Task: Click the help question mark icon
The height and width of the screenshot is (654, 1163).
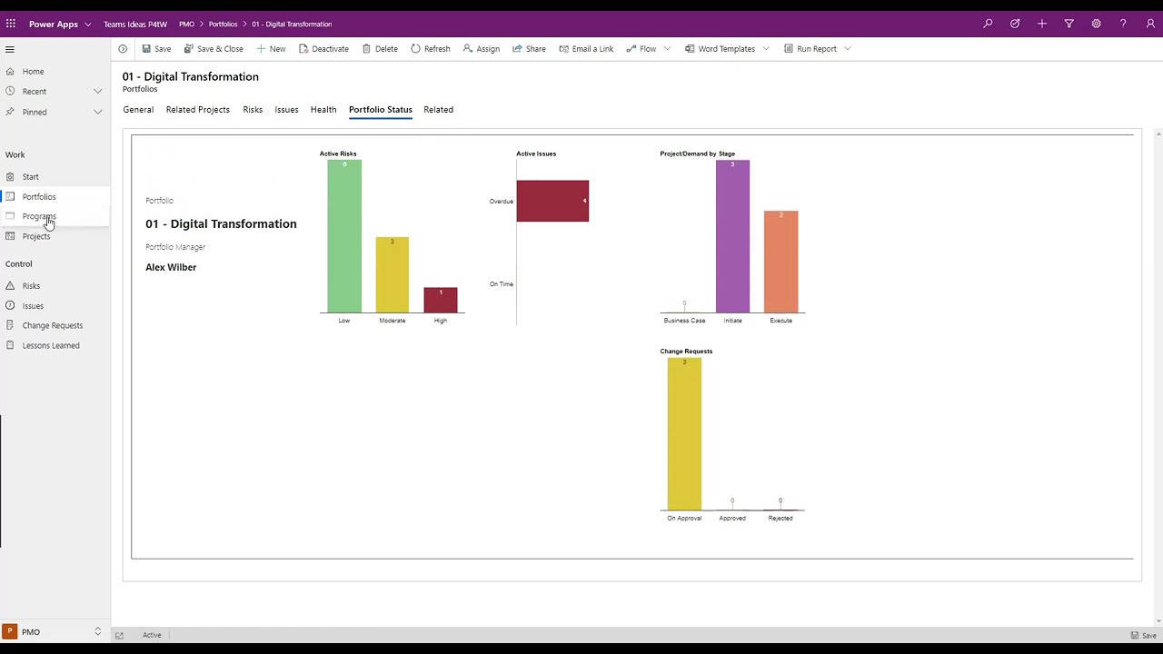Action: point(1123,24)
